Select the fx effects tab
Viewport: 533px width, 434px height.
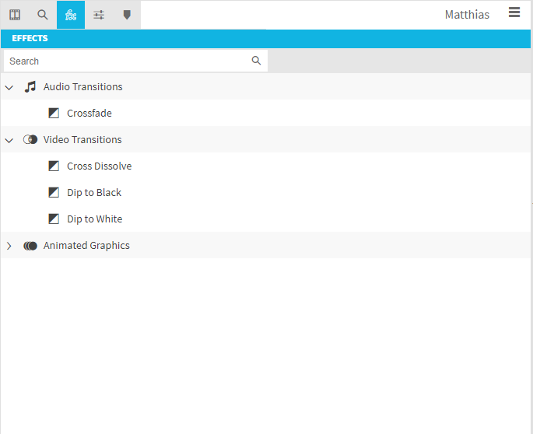(x=71, y=15)
